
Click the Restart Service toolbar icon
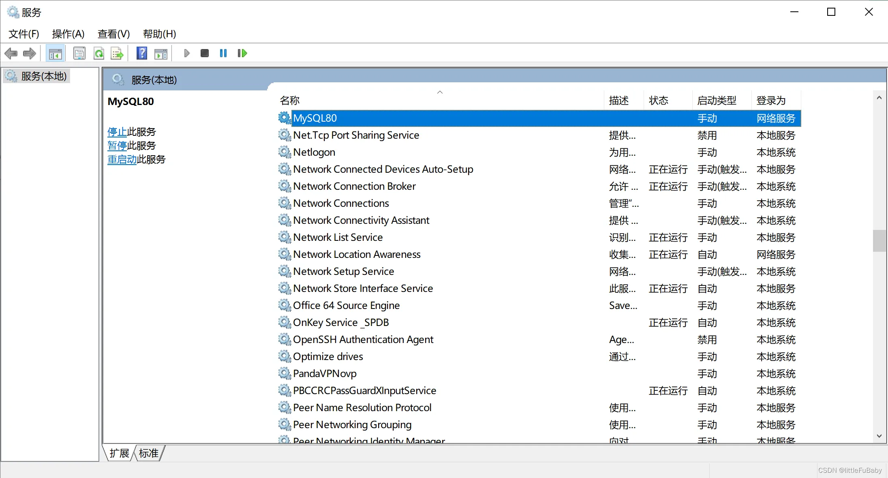pyautogui.click(x=242, y=53)
